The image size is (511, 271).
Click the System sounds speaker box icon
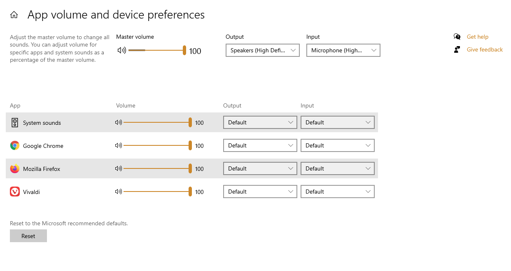15,122
